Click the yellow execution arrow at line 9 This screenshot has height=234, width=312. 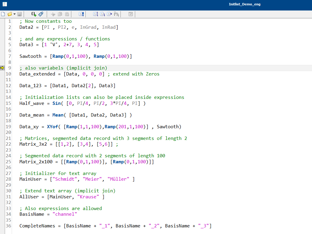click(x=2, y=68)
